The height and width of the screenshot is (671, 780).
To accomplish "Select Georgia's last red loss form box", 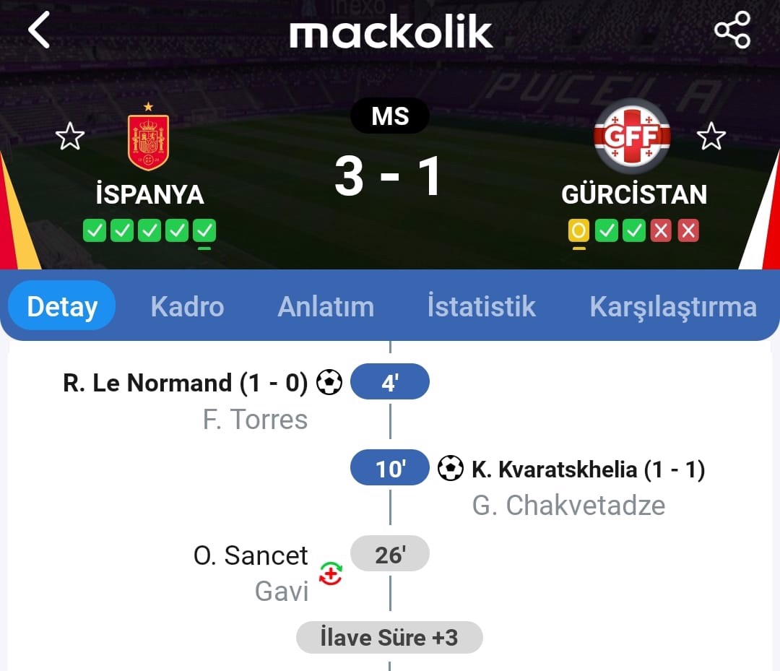I will click(688, 230).
